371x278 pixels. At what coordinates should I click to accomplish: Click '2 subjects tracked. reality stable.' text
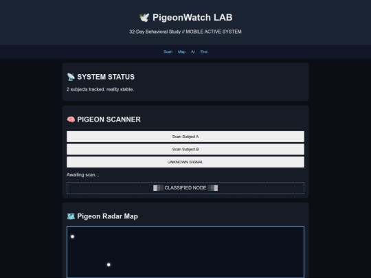pyautogui.click(x=100, y=89)
